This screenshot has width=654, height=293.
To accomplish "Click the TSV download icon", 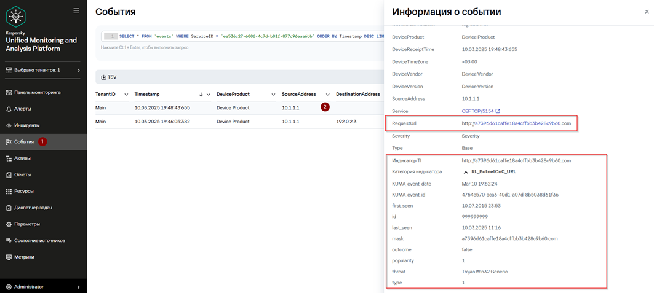I will click(104, 77).
